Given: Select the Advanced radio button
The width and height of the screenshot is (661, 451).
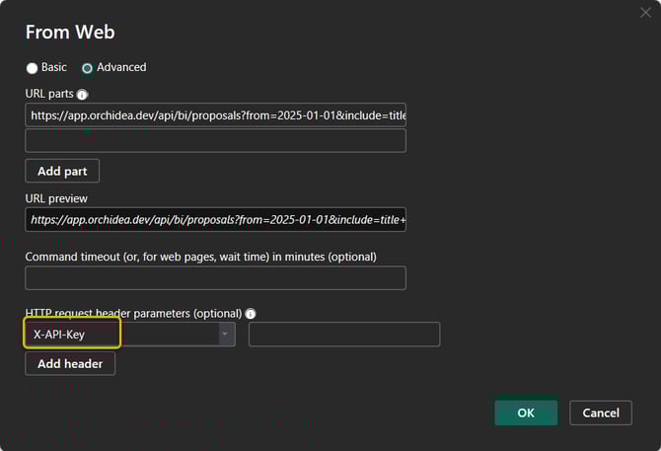Looking at the screenshot, I should pos(88,68).
